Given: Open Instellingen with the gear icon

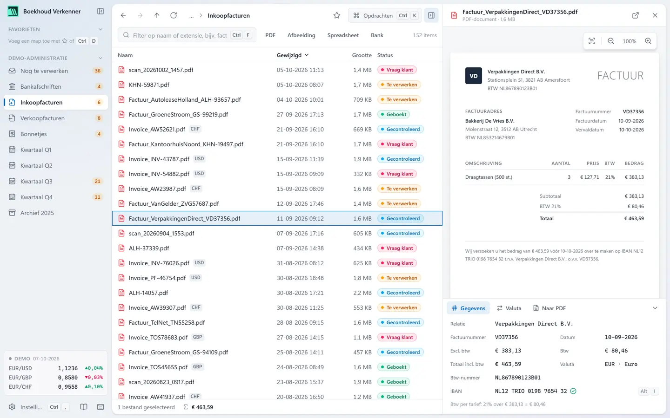Looking at the screenshot, I should click(12, 407).
